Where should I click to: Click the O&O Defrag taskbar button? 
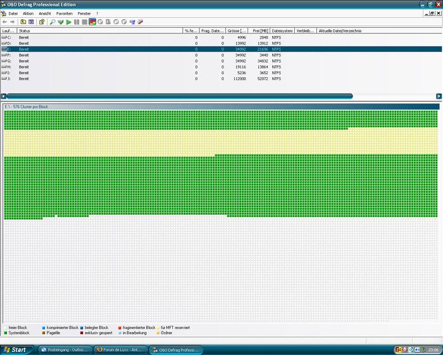(177, 350)
